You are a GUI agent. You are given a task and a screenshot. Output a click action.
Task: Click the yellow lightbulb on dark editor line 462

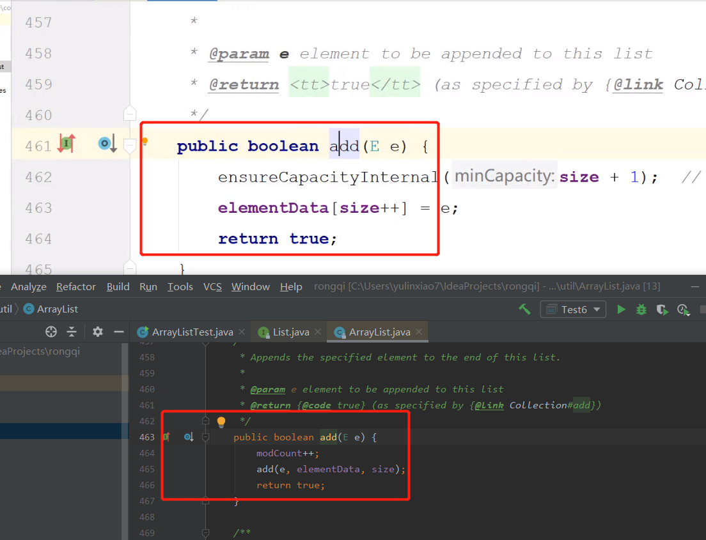(x=221, y=422)
